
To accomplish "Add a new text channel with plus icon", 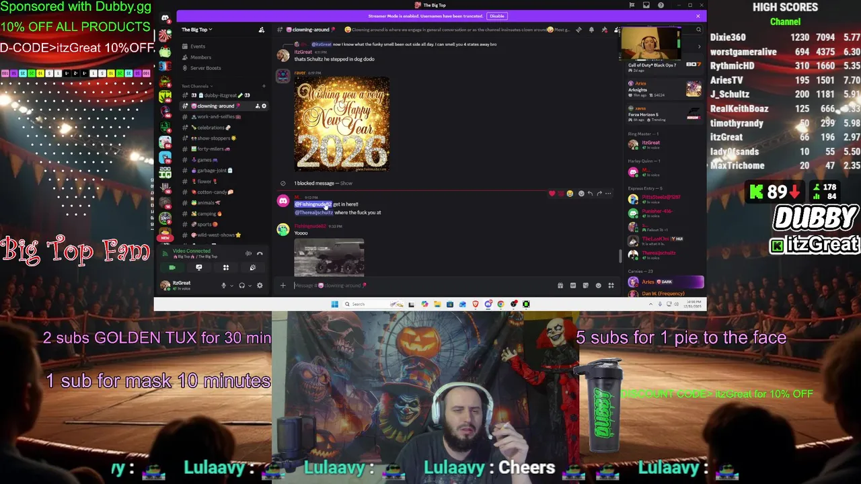I will point(264,86).
